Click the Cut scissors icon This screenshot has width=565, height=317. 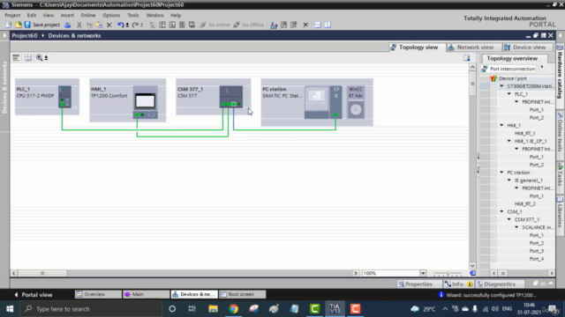(x=79, y=25)
